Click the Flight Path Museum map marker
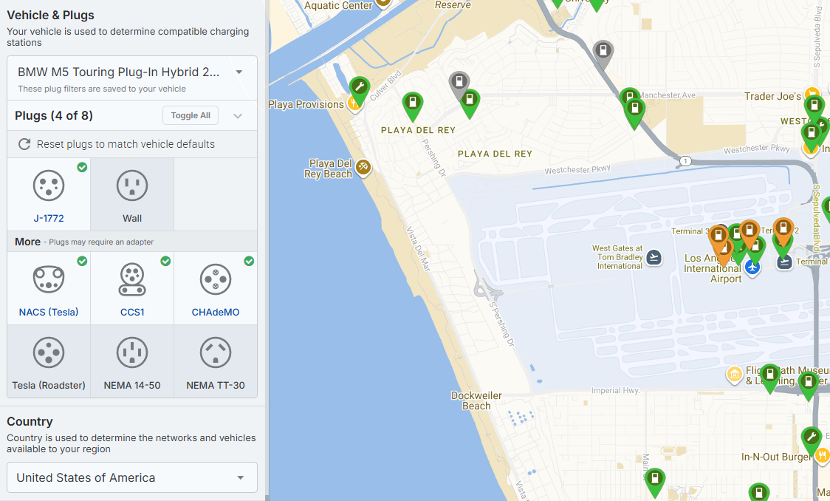Screen dimensions: 830x501 [734, 375]
